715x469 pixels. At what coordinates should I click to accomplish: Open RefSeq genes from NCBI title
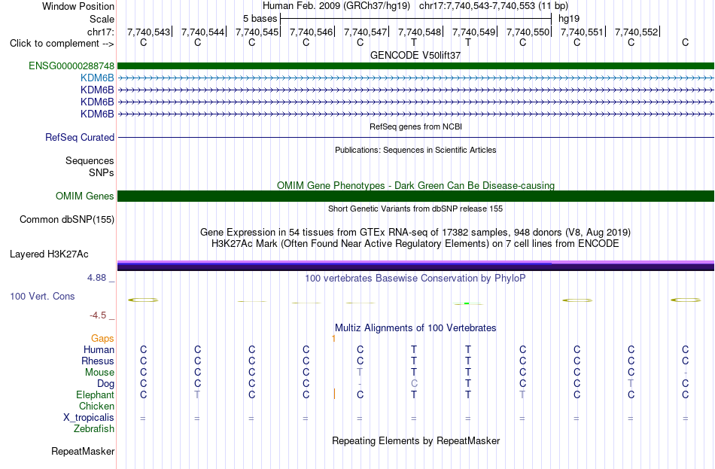click(415, 126)
